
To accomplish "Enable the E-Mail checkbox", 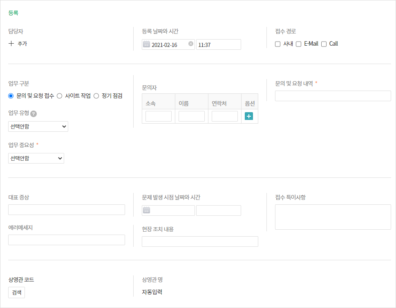I will point(299,44).
